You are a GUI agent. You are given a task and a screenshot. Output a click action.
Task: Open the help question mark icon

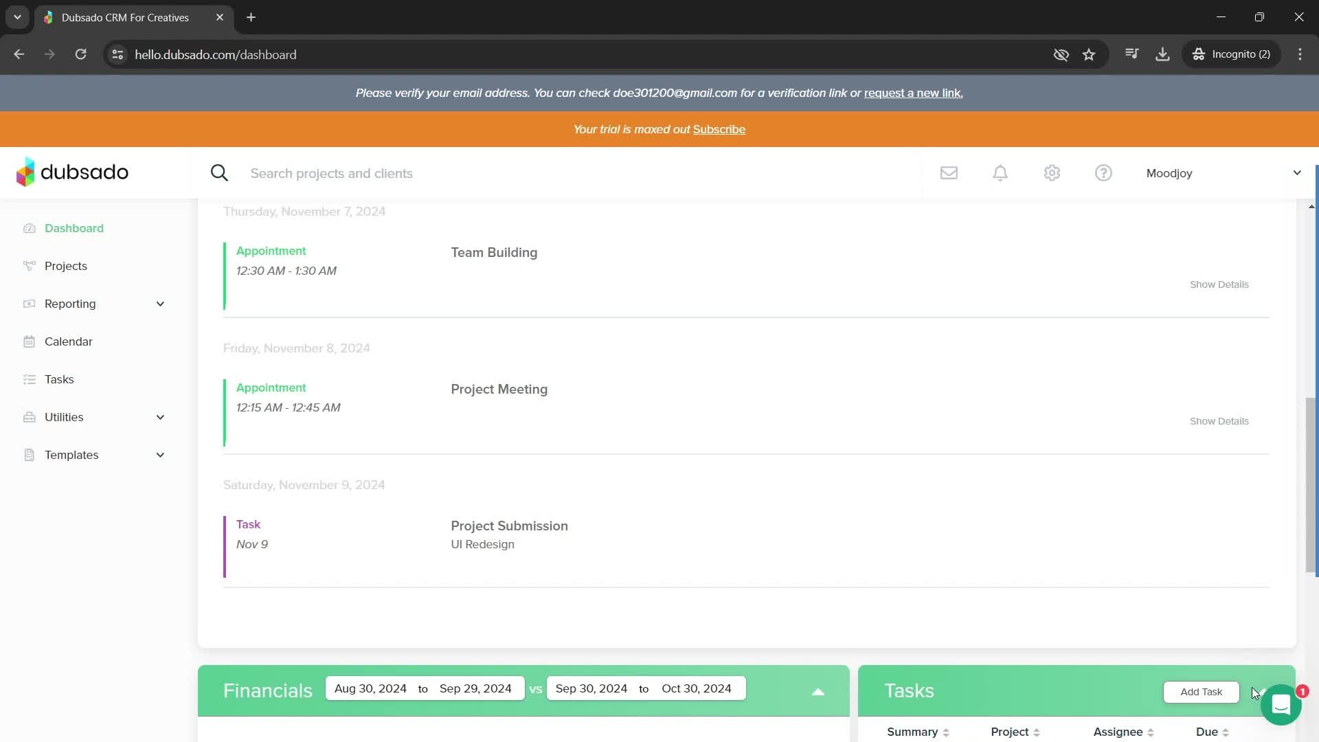click(1103, 173)
